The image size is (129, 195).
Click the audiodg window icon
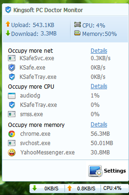coord(12,96)
